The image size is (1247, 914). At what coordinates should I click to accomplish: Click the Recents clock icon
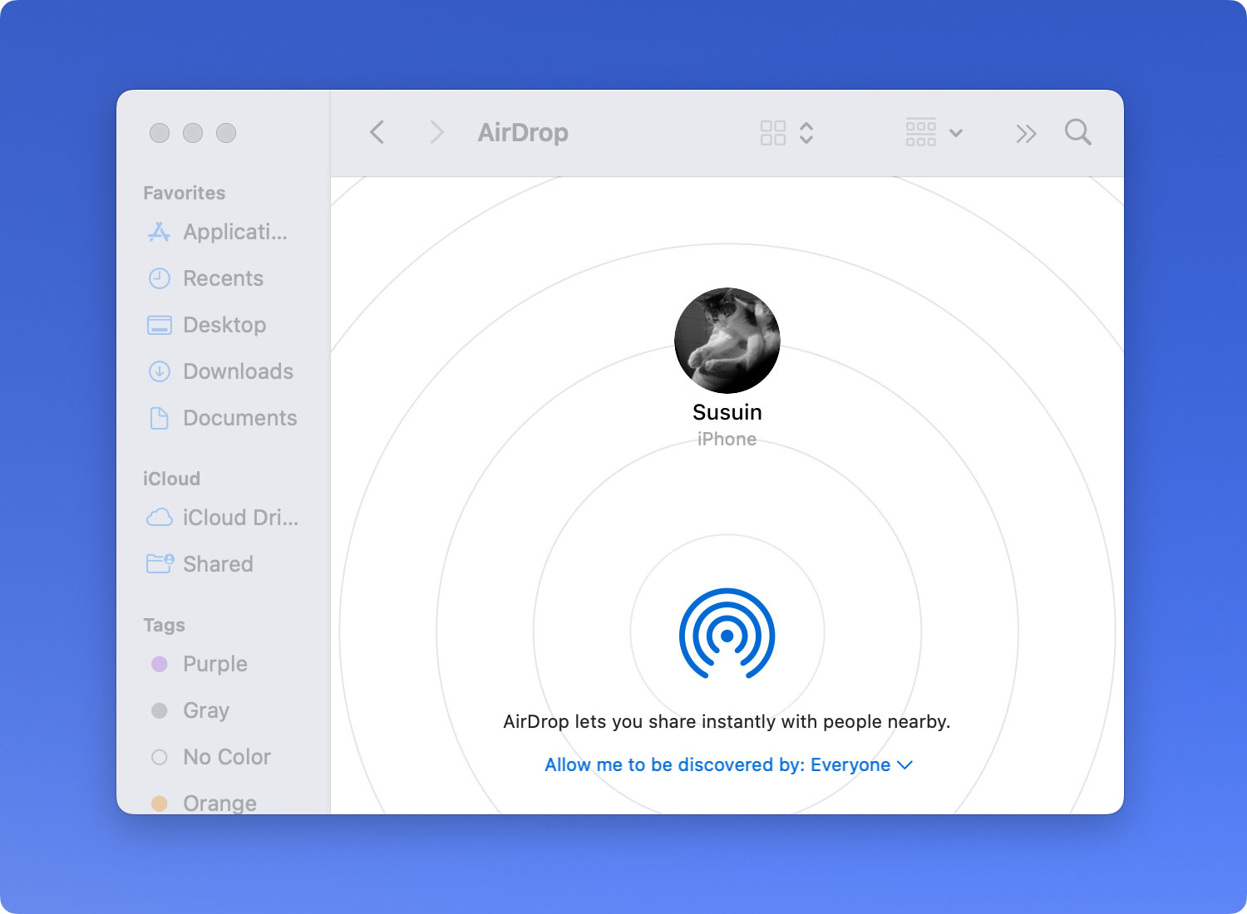159,278
